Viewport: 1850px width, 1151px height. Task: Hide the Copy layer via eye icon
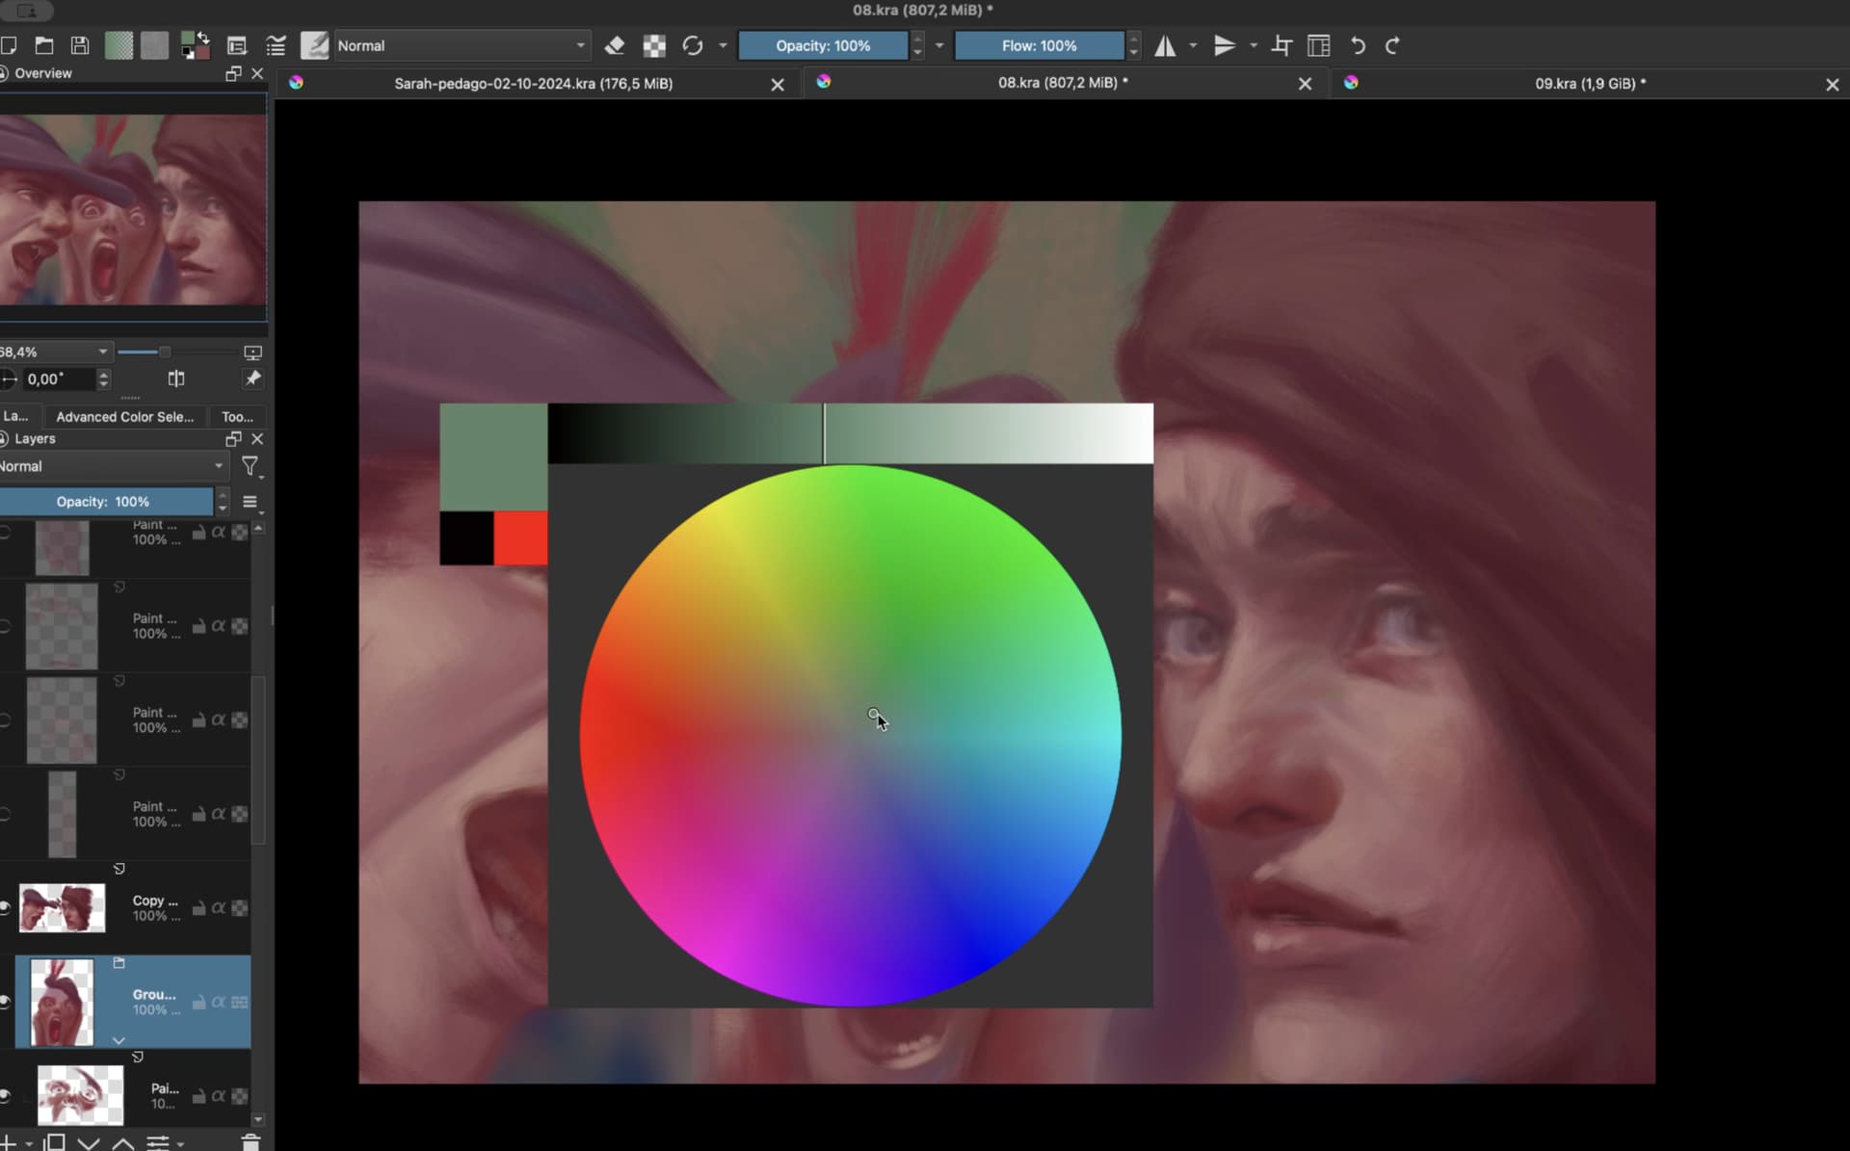coord(5,907)
